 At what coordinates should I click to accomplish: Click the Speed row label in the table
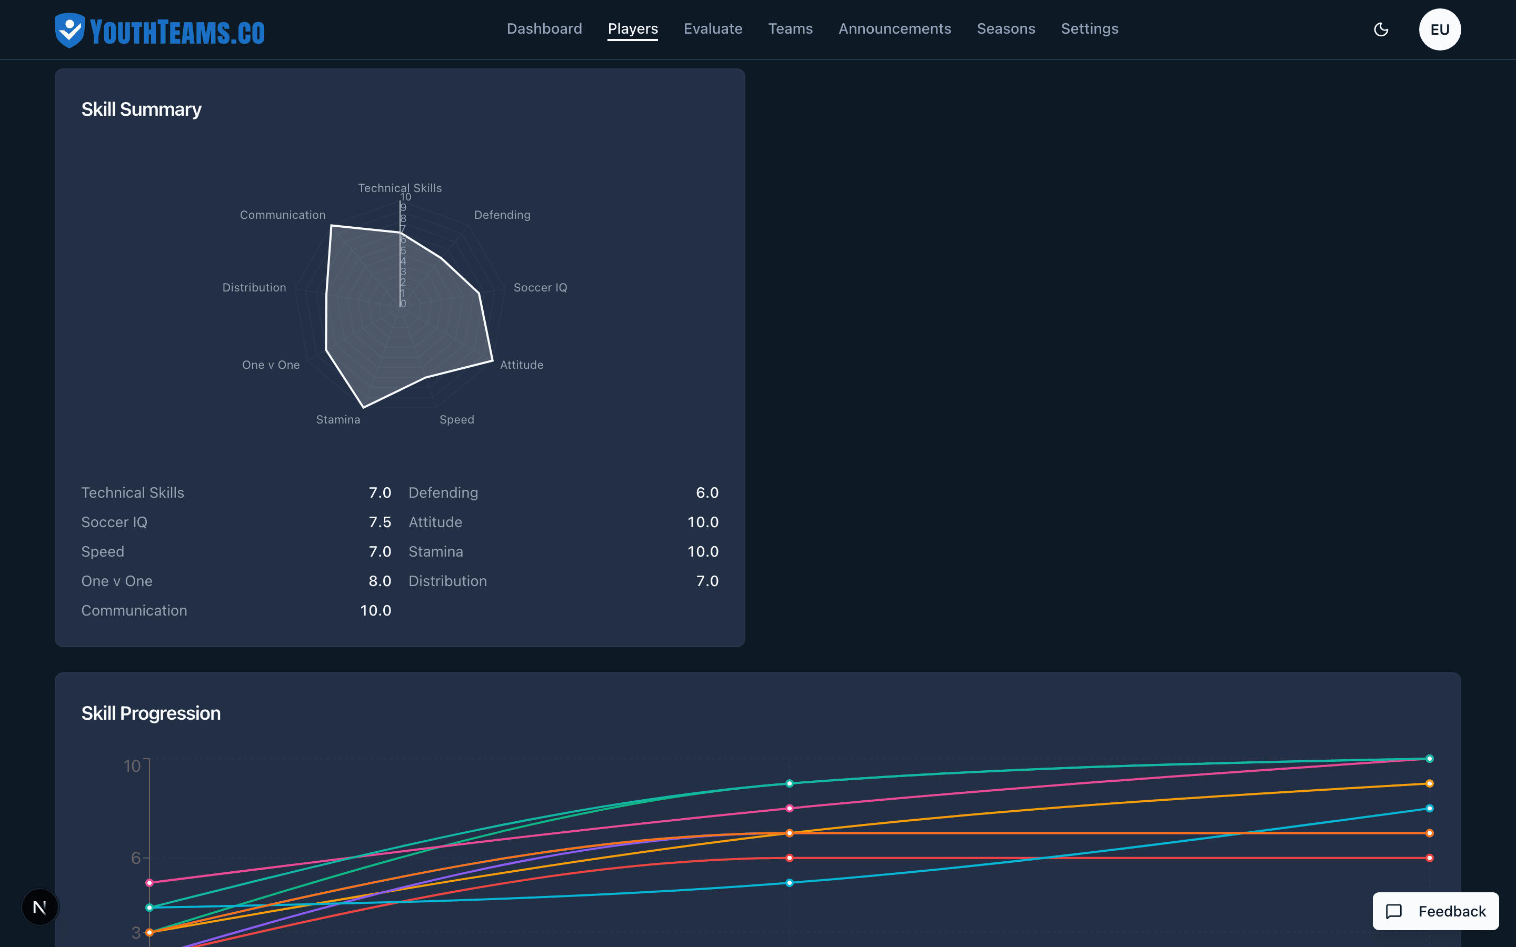(x=103, y=552)
